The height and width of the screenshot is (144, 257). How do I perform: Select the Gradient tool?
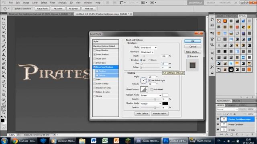4,68
